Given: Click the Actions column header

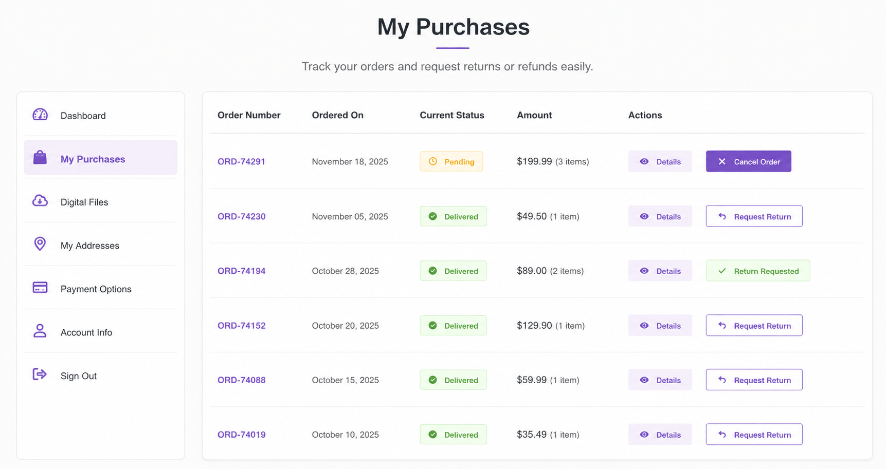Looking at the screenshot, I should click(x=645, y=115).
